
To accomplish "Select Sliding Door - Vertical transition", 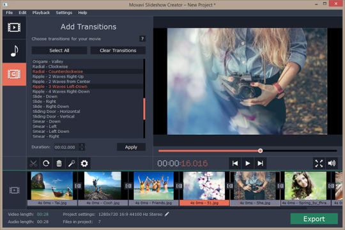I will (88, 116).
